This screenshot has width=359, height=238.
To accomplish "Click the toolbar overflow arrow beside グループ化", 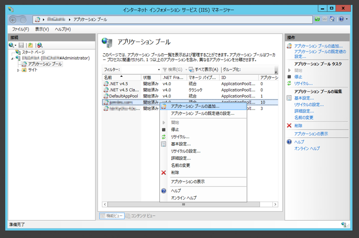I will tap(276, 71).
